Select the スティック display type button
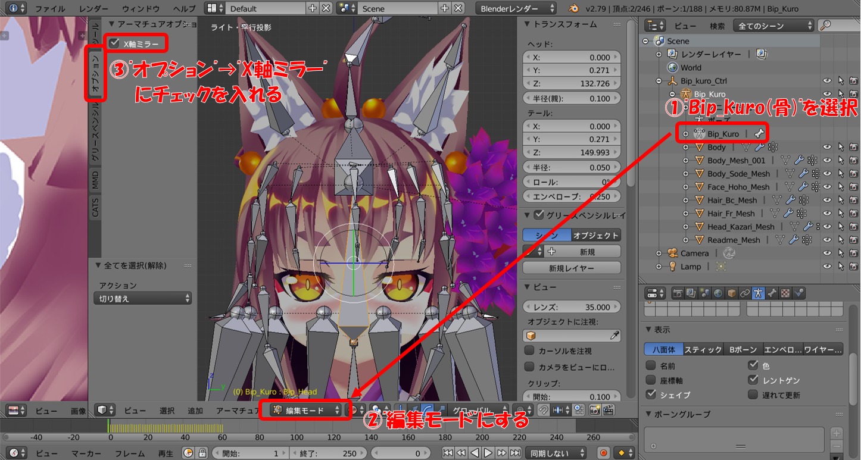The image size is (861, 460). 703,349
